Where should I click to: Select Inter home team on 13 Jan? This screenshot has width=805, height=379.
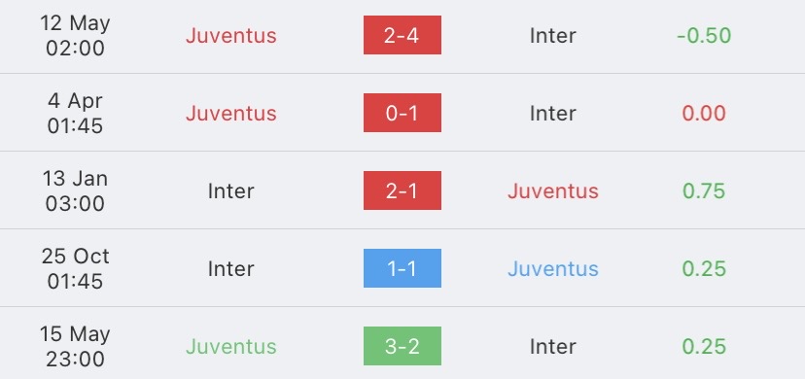coord(231,191)
